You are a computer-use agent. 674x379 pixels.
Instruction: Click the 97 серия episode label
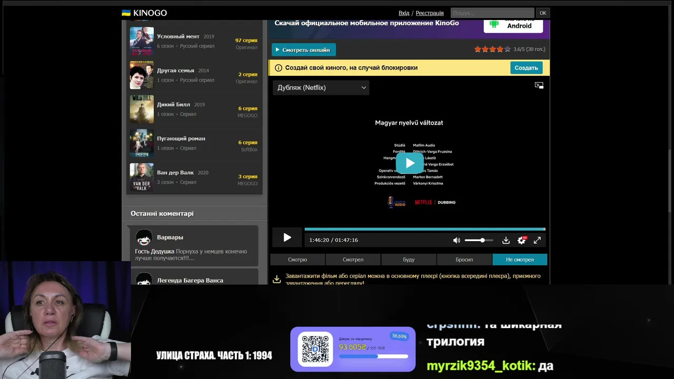tap(246, 41)
